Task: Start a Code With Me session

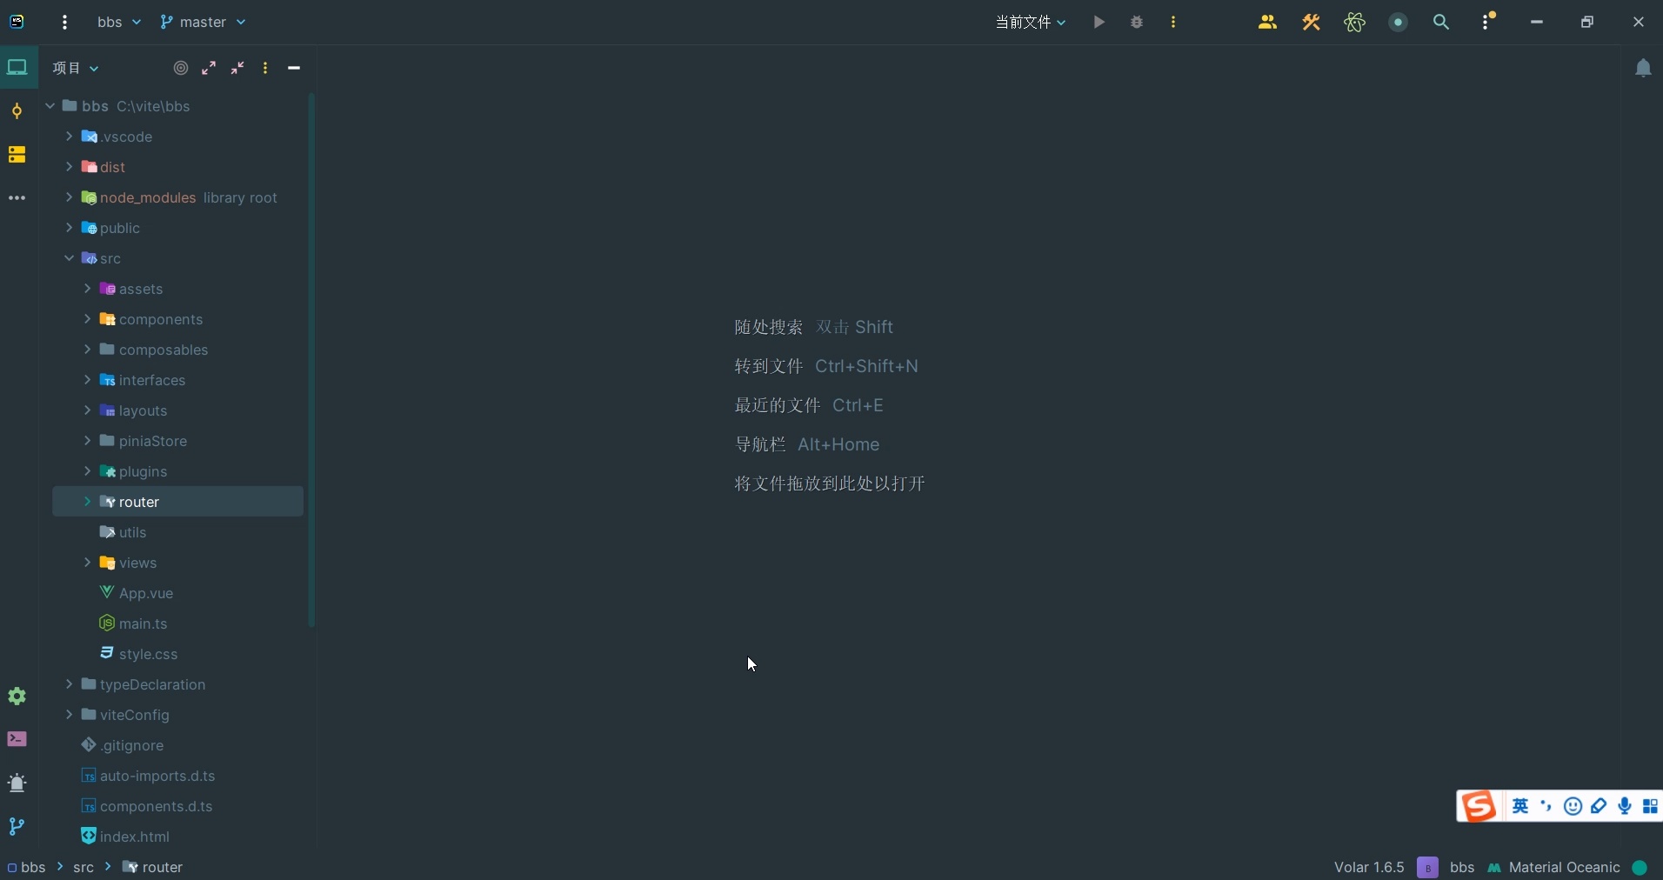Action: pyautogui.click(x=1266, y=23)
